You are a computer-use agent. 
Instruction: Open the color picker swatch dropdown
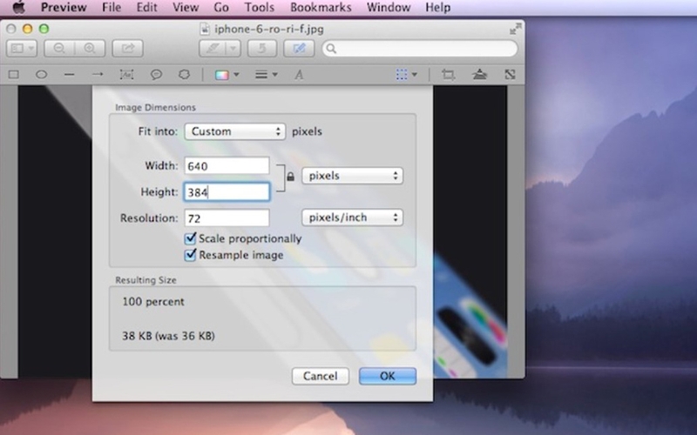[x=227, y=75]
